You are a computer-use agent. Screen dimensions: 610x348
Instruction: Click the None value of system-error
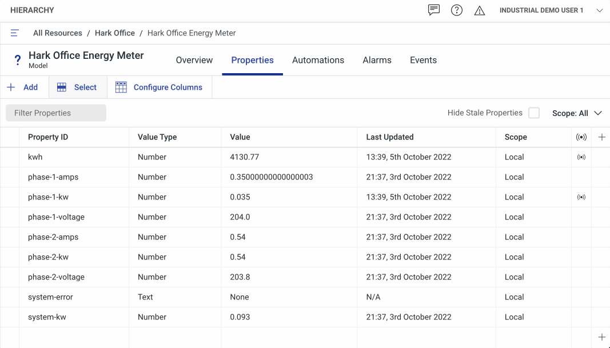click(x=239, y=297)
